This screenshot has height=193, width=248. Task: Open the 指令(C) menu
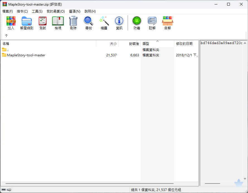coord(22,11)
